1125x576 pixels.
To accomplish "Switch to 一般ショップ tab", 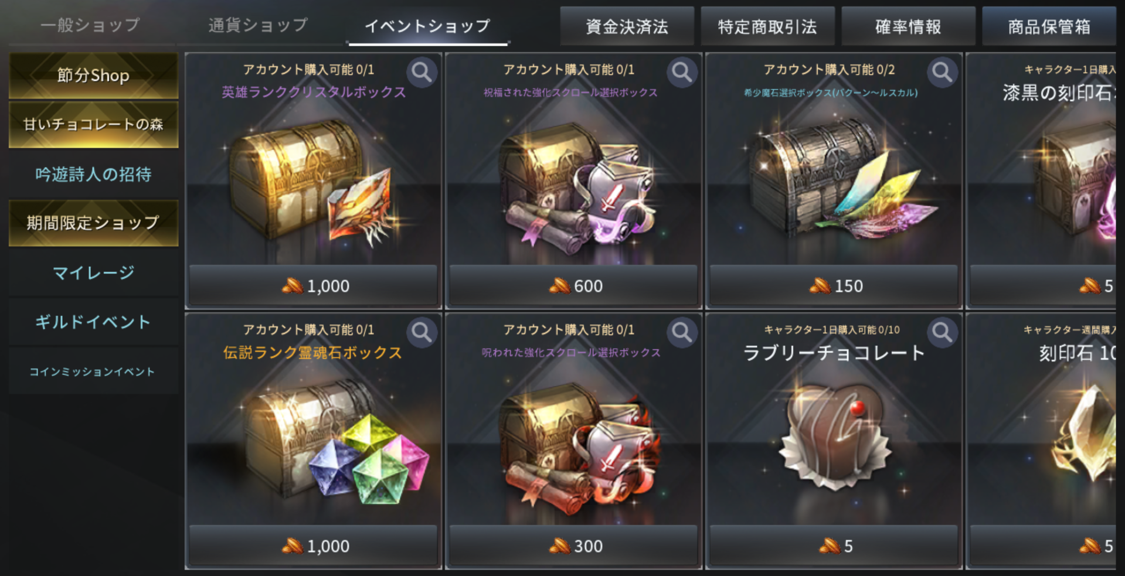I will 91,25.
